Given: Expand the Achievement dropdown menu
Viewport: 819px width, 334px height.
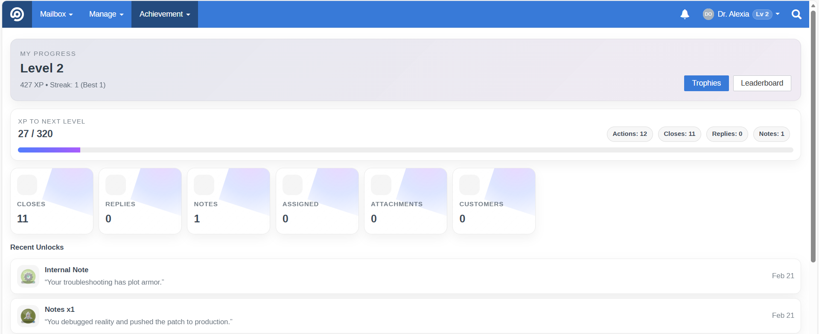Looking at the screenshot, I should click(x=165, y=14).
